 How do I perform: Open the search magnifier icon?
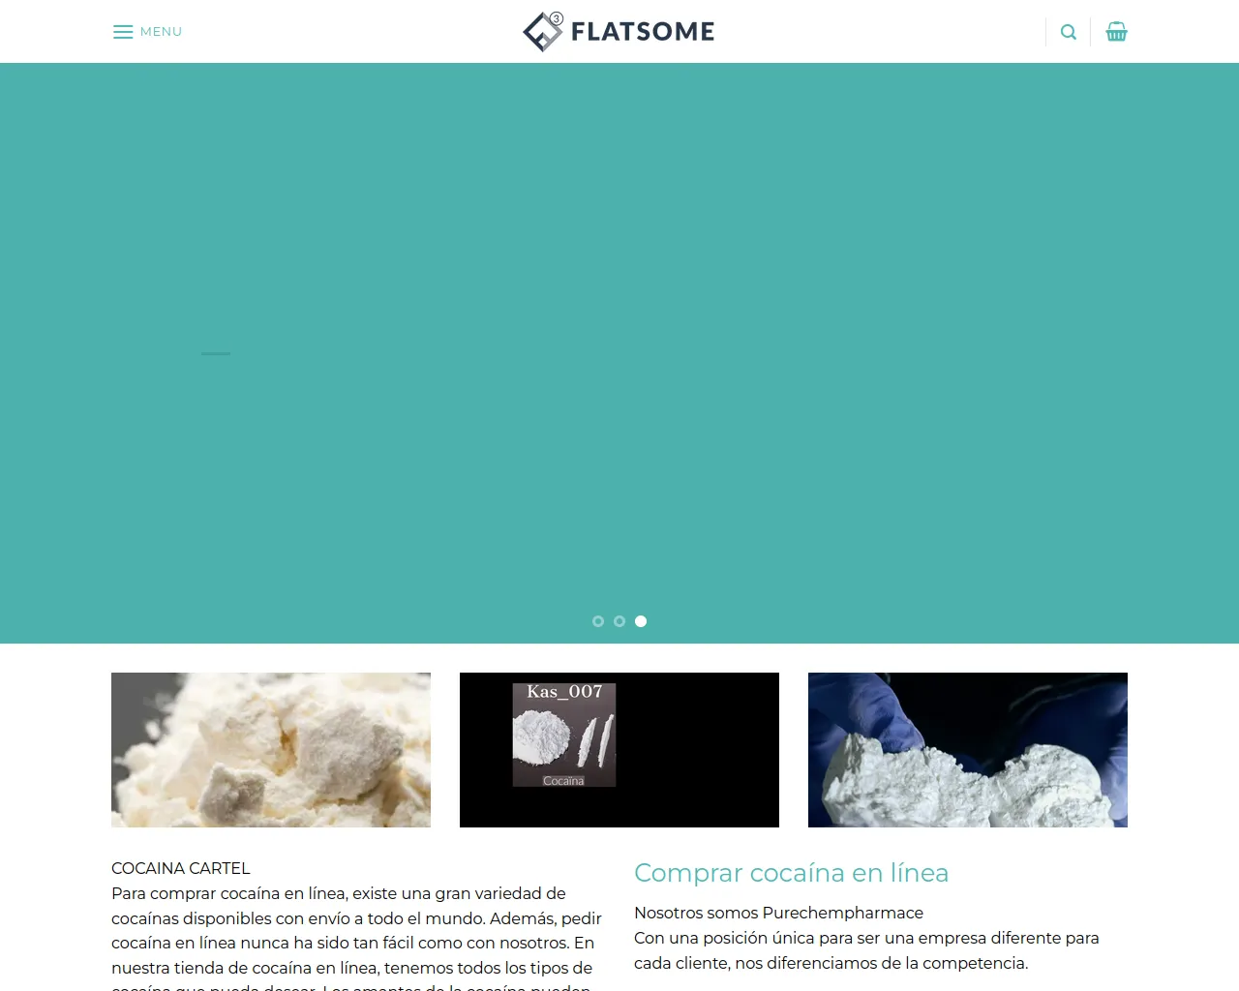(1069, 32)
